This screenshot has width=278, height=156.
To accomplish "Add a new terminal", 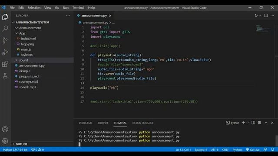I will 243,123.
